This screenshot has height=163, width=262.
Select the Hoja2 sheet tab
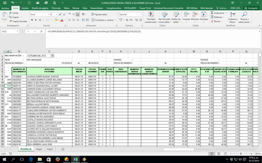point(39,149)
